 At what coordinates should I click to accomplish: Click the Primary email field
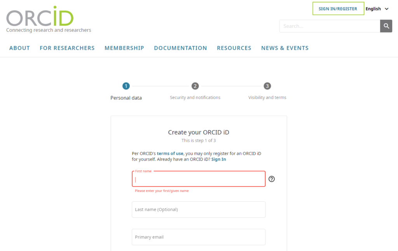point(198,237)
